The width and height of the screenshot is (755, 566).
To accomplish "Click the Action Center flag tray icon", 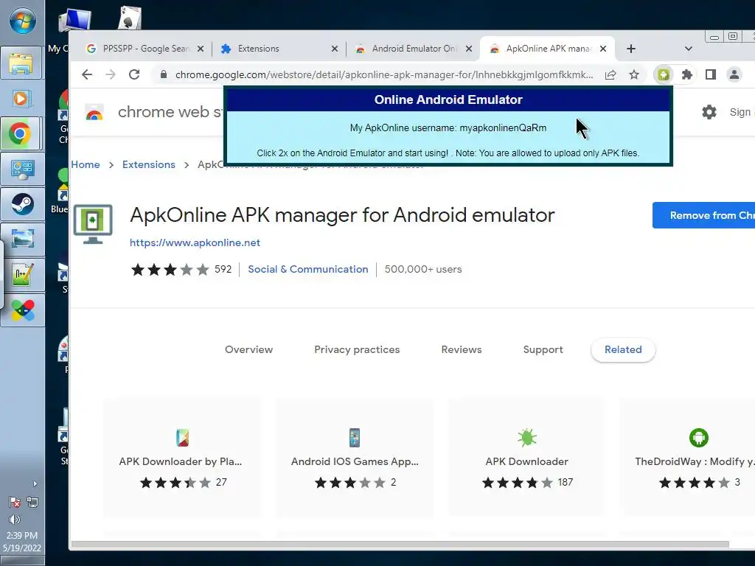I will pos(15,502).
